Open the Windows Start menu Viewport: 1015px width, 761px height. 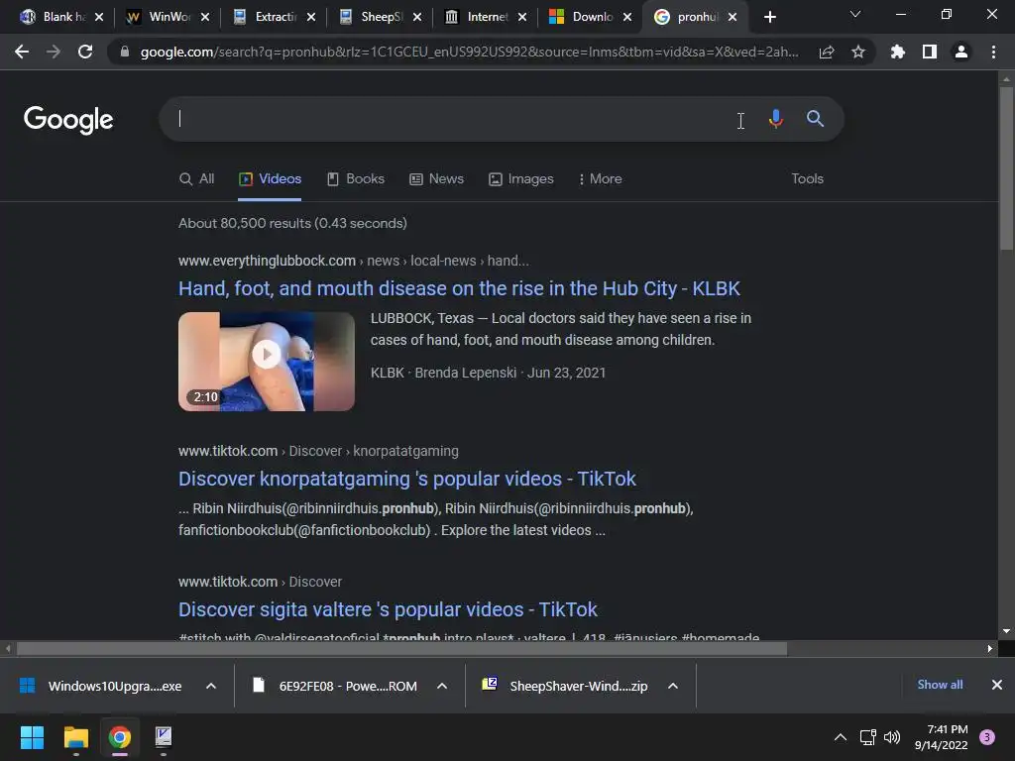(32, 737)
